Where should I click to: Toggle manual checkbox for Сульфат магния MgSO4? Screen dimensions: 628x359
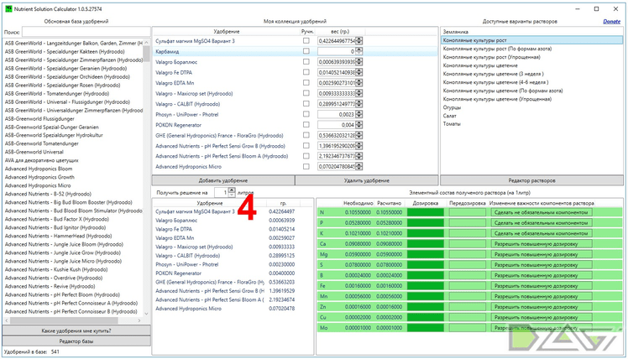coord(306,41)
